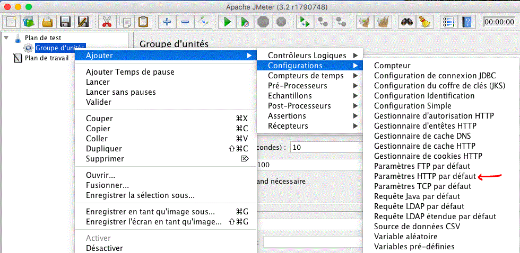Click the Collapse all minus icon
The image size is (520, 253).
185,22
